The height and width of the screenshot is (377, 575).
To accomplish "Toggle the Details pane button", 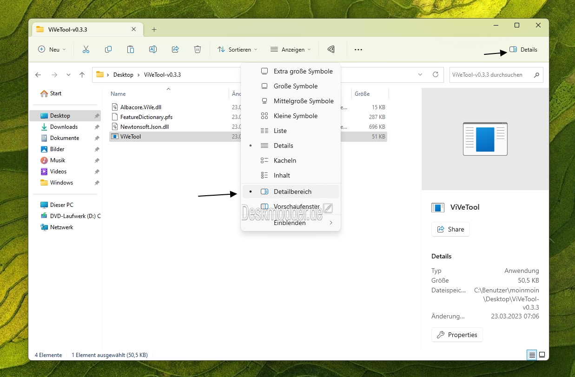I will 523,49.
